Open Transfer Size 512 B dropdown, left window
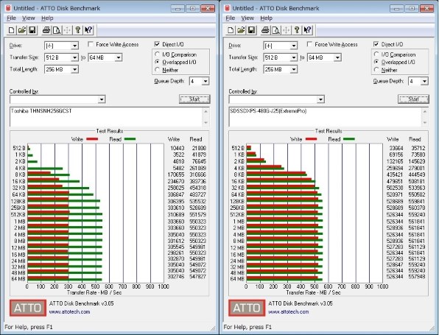Image resolution: width=439 pixels, height=335 pixels. 74,57
